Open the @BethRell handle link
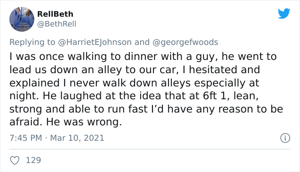The height and width of the screenshot is (172, 300). [x=57, y=24]
